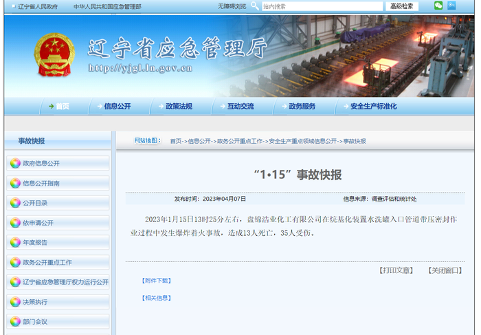481x335 pixels.
Task: Click the WeChat icon in top bar
Action: [438, 6]
